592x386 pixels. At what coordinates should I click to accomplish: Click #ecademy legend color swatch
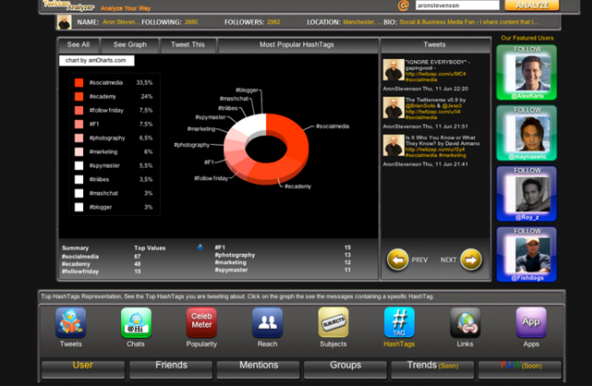pos(79,96)
